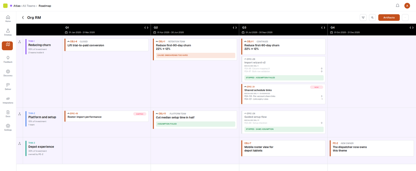Click All Teams in the breadcrumb
Viewport: 416px width, 171px height.
tap(28, 6)
